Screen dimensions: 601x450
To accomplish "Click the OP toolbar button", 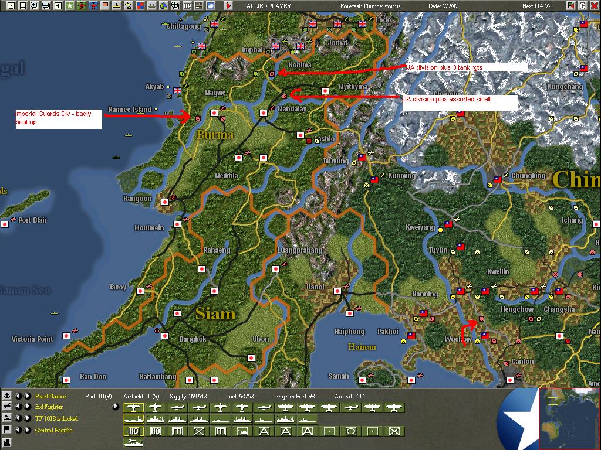I will tap(187, 6).
